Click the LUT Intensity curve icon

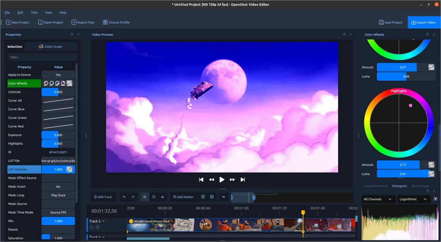click(69, 170)
